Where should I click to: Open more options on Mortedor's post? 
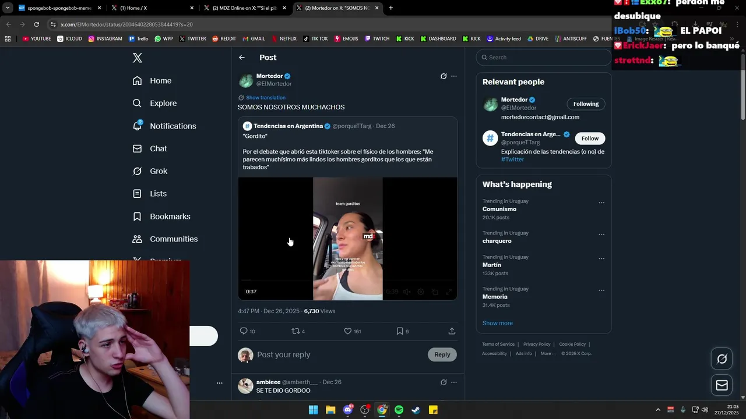(x=454, y=76)
